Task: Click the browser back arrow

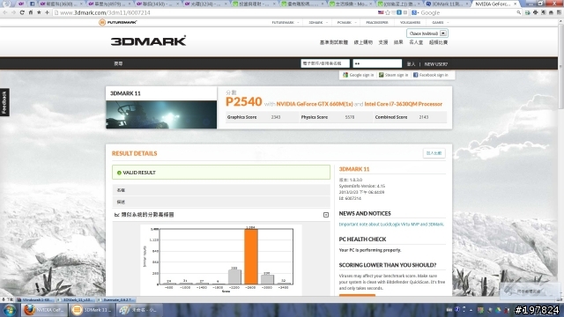Action: point(5,12)
